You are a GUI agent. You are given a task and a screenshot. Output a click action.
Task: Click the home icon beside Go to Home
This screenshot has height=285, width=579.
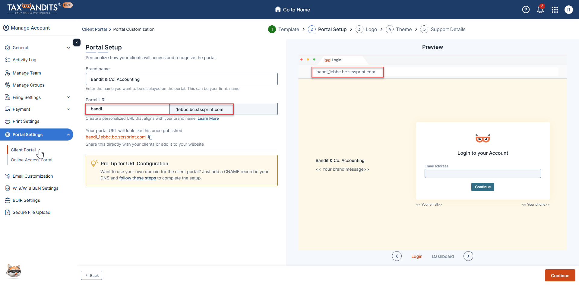(278, 9)
